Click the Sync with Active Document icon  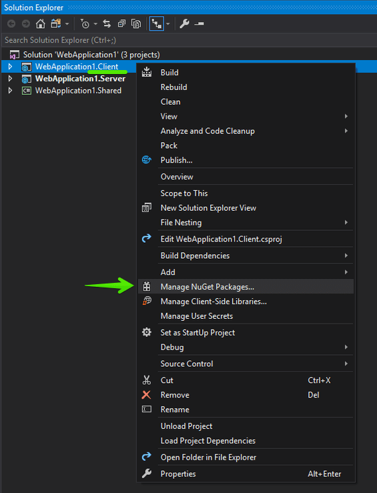pos(107,24)
